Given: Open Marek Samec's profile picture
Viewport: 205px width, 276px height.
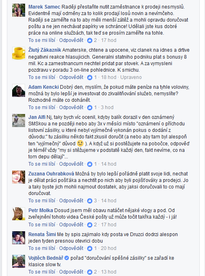Looking at the screenshot, I should click(x=19, y=10).
